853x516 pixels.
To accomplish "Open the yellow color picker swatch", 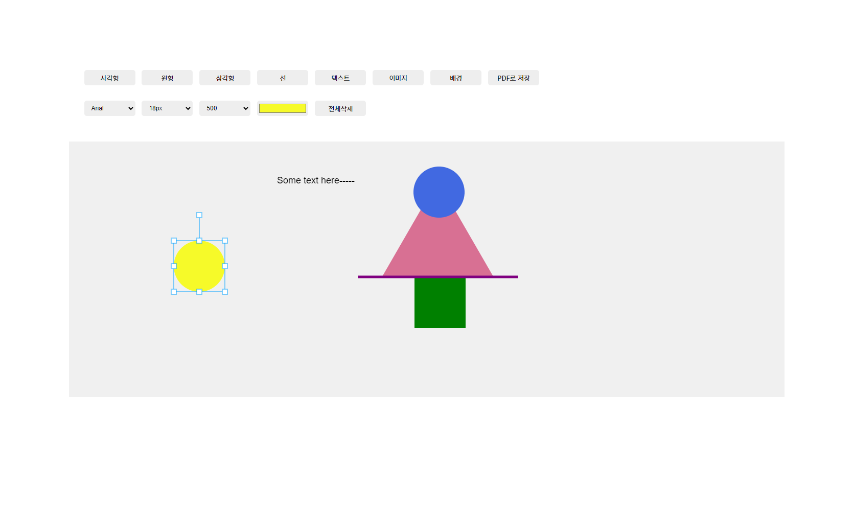I will [x=283, y=108].
